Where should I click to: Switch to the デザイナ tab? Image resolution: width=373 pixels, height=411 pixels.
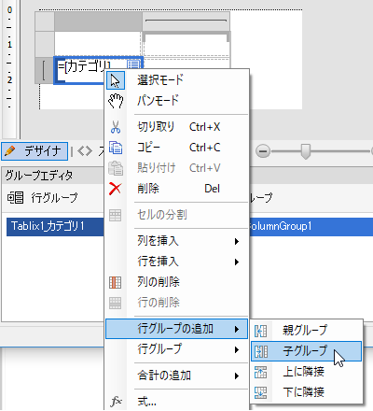point(35,151)
